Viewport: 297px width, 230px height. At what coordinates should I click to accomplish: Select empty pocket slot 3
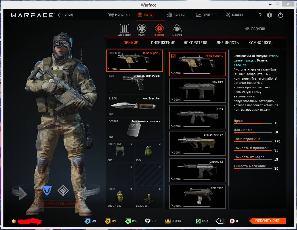(x=120, y=174)
